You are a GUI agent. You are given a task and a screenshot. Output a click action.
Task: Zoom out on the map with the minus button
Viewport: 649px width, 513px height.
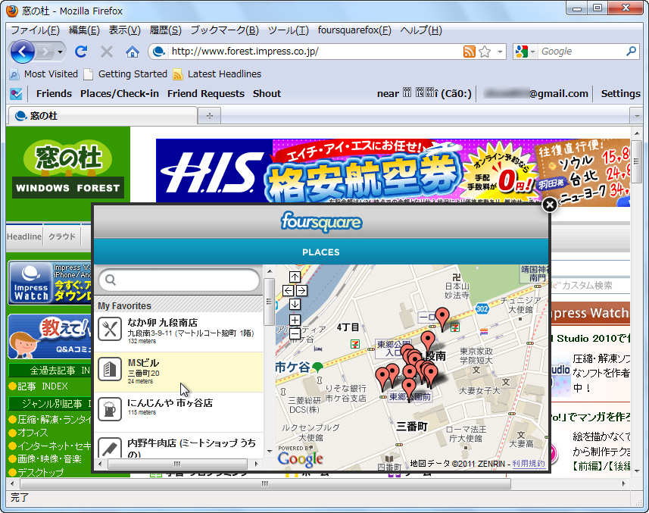295,333
